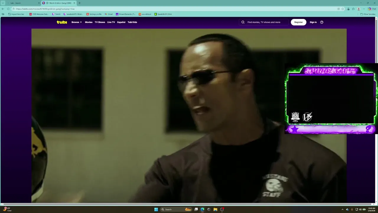Open Tubi Kids
This screenshot has height=213, width=378.
pyautogui.click(x=132, y=22)
